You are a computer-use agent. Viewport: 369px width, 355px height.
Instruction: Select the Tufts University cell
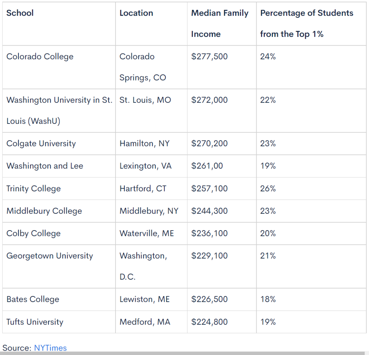tap(35, 322)
